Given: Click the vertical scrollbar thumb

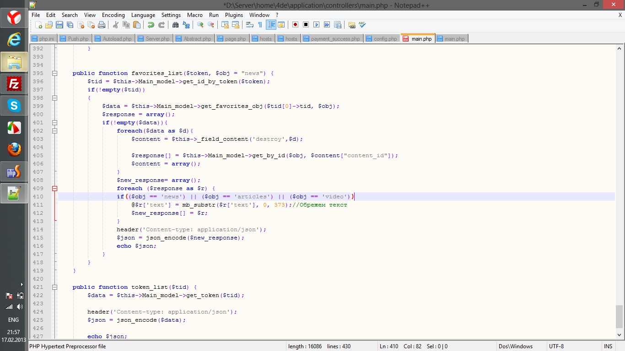Looking at the screenshot, I should point(619,316).
